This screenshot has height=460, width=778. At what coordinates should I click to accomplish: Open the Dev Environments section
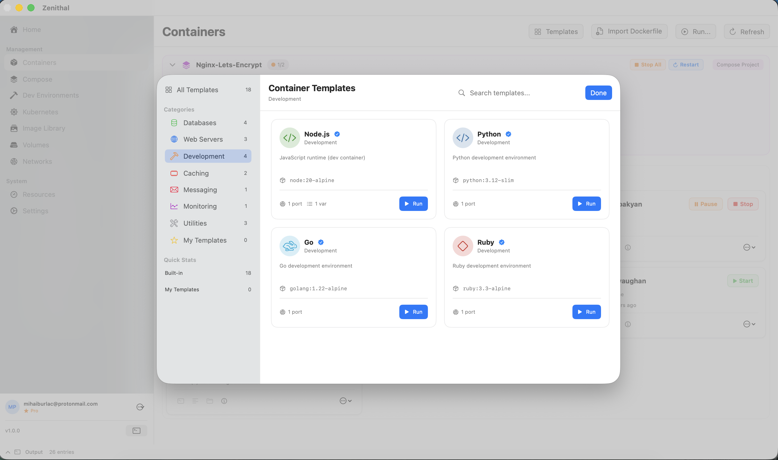point(14,95)
